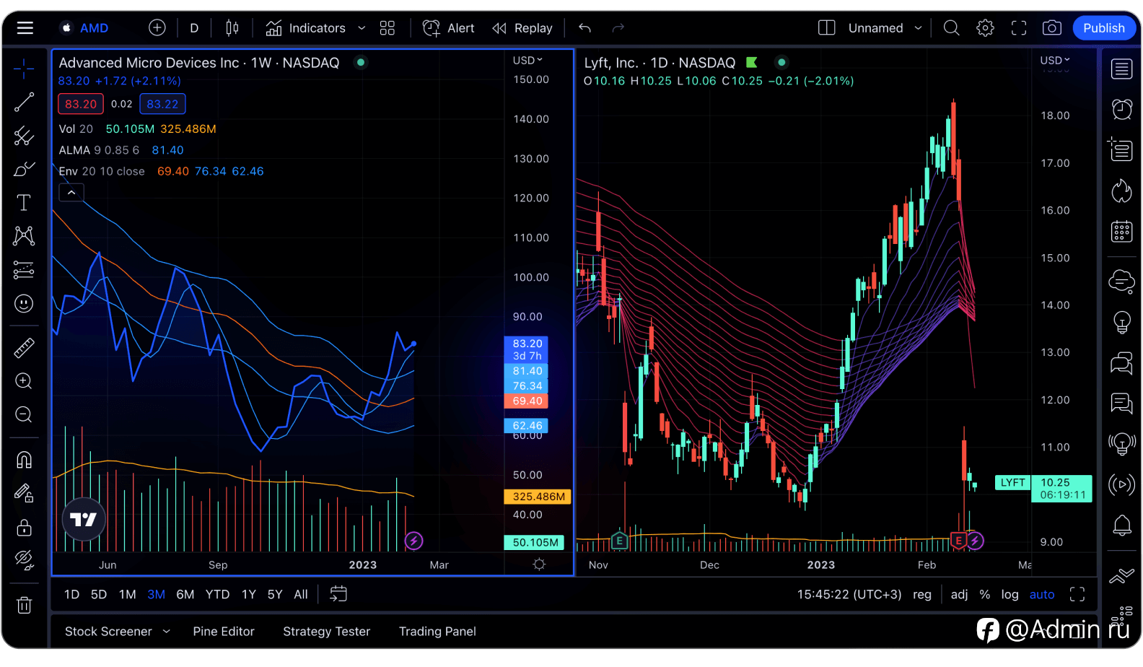This screenshot has width=1143, height=667.
Task: Toggle stay in drawing mode
Action: point(24,493)
